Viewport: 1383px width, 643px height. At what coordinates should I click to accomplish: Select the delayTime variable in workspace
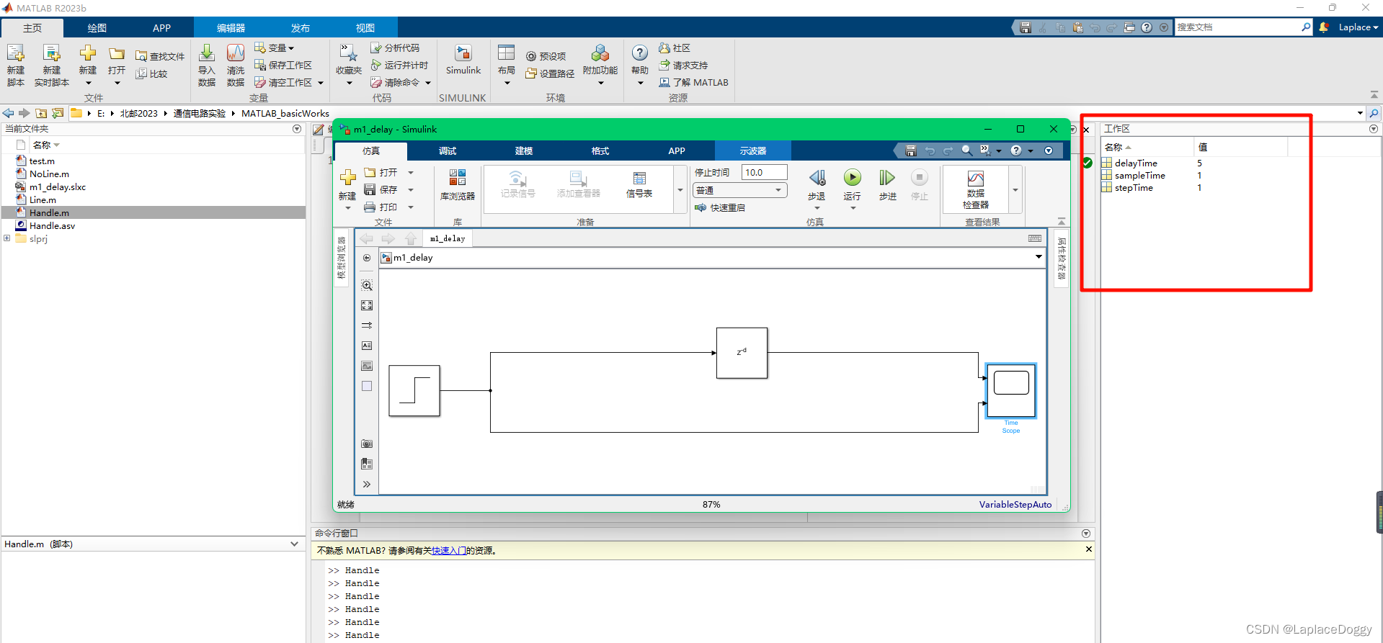(1136, 163)
